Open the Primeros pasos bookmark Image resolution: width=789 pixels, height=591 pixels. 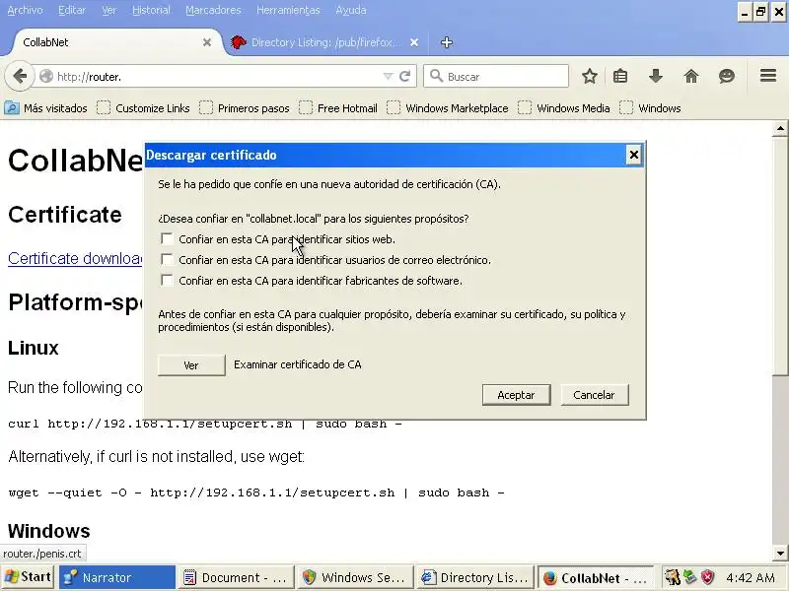click(x=245, y=108)
